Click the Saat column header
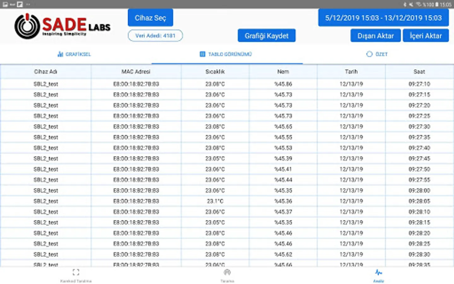The height and width of the screenshot is (284, 454). coord(419,72)
